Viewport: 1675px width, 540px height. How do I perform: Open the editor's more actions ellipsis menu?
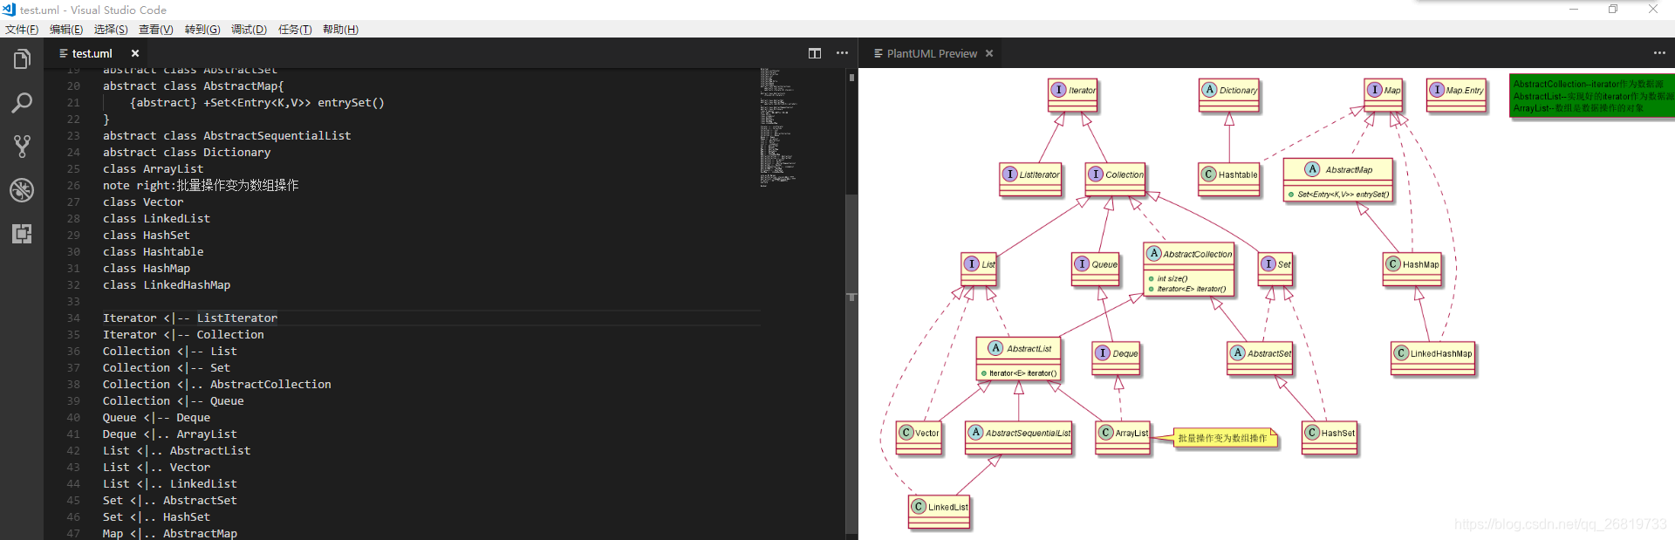click(842, 53)
